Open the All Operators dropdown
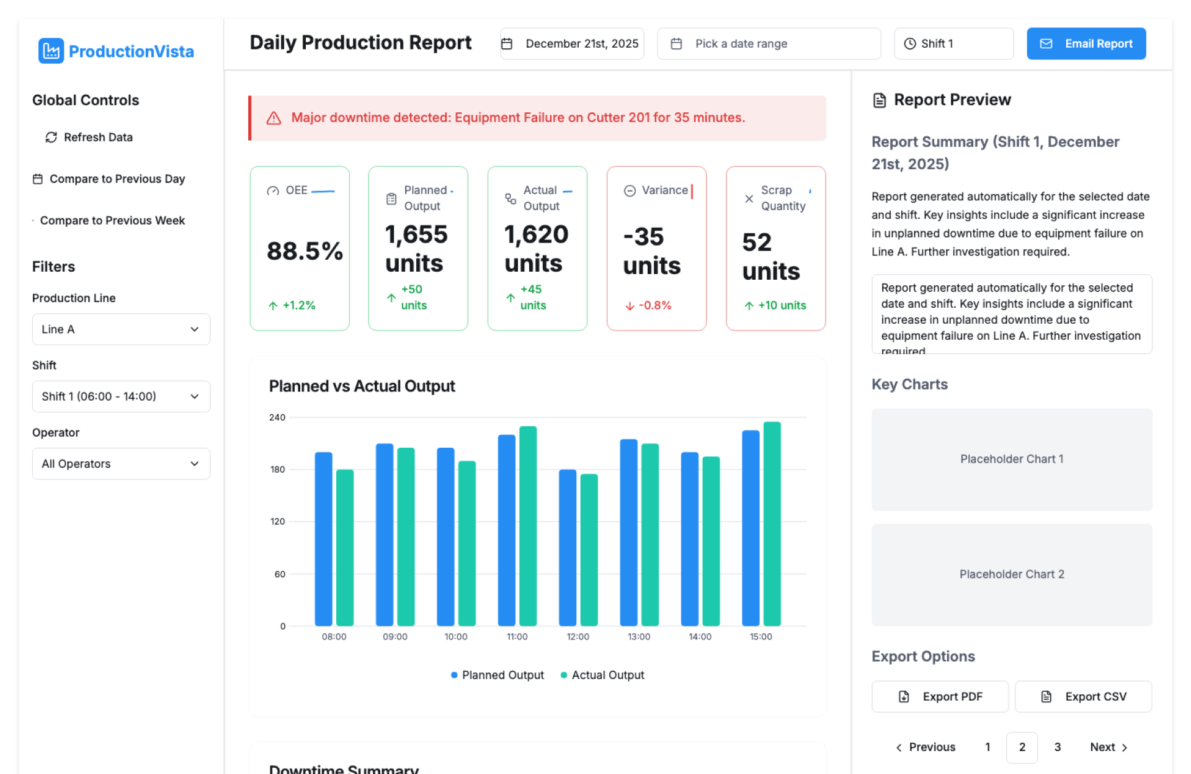Screen dimensions: 1191x774 click(x=121, y=464)
